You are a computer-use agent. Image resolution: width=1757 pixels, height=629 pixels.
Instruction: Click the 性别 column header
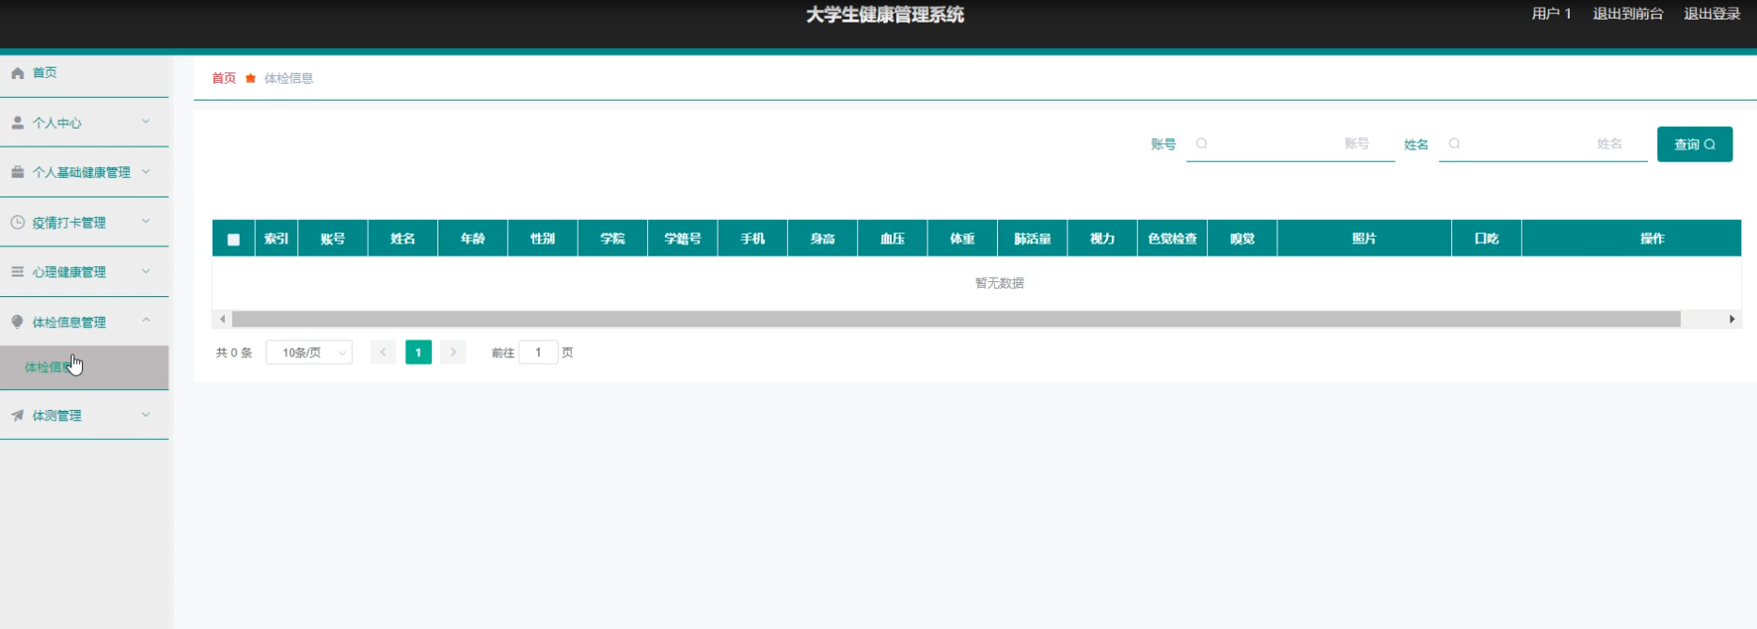pyautogui.click(x=543, y=239)
